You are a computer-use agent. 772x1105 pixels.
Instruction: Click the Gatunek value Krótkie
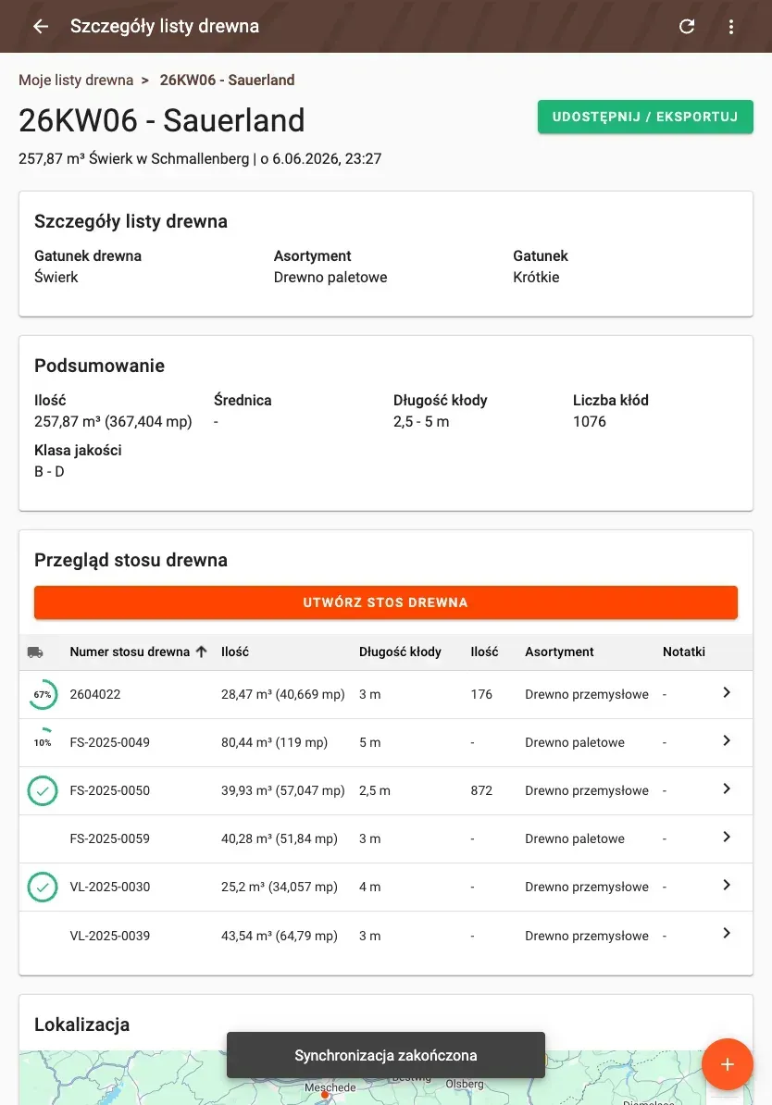[536, 277]
